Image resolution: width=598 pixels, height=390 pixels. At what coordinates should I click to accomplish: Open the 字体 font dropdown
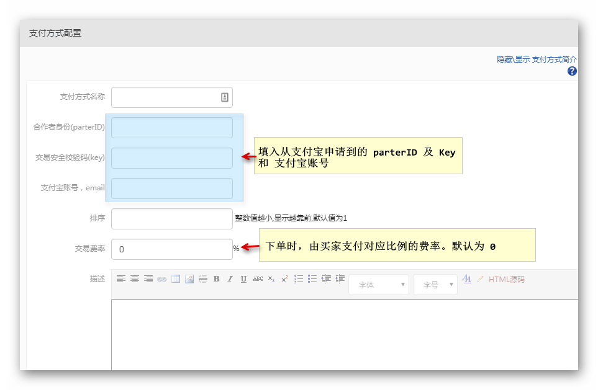coord(379,285)
